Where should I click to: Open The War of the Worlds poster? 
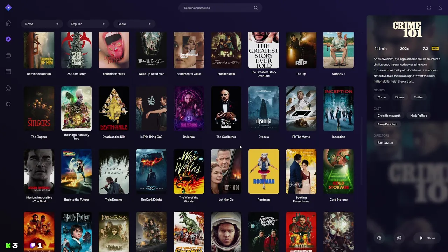click(189, 171)
